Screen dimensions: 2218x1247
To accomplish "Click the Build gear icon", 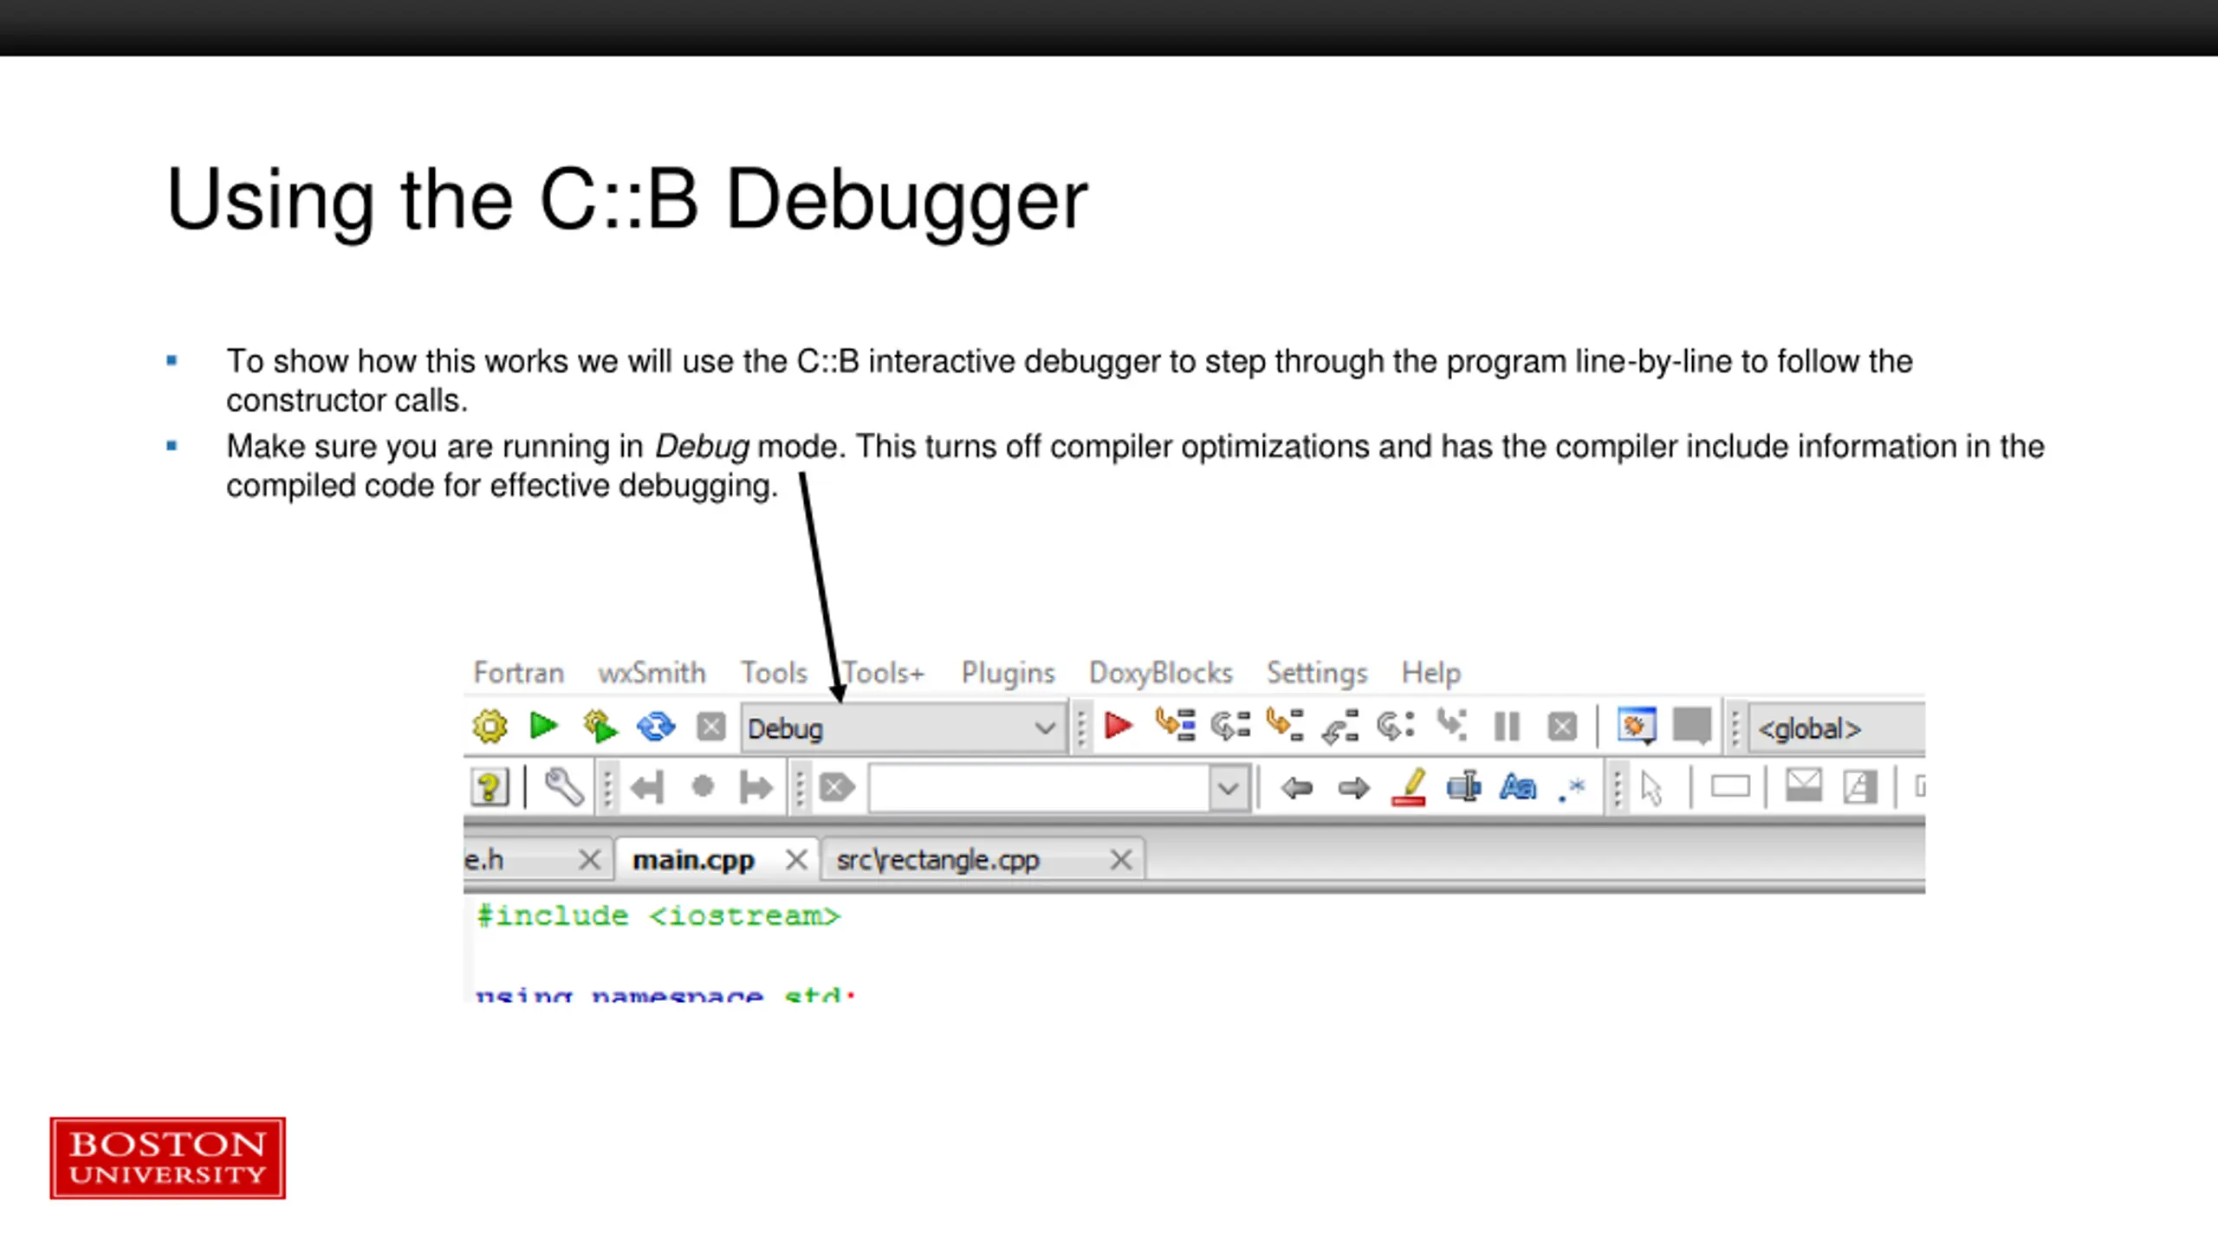I will click(490, 727).
